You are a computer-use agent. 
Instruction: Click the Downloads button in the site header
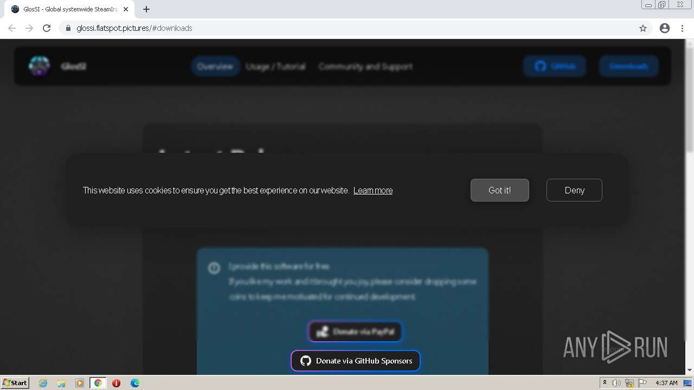pyautogui.click(x=629, y=66)
